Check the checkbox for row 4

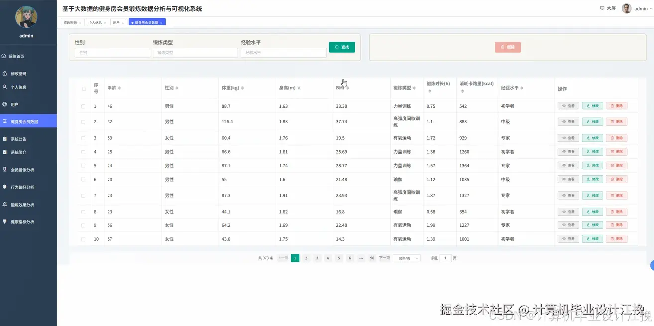coord(83,152)
